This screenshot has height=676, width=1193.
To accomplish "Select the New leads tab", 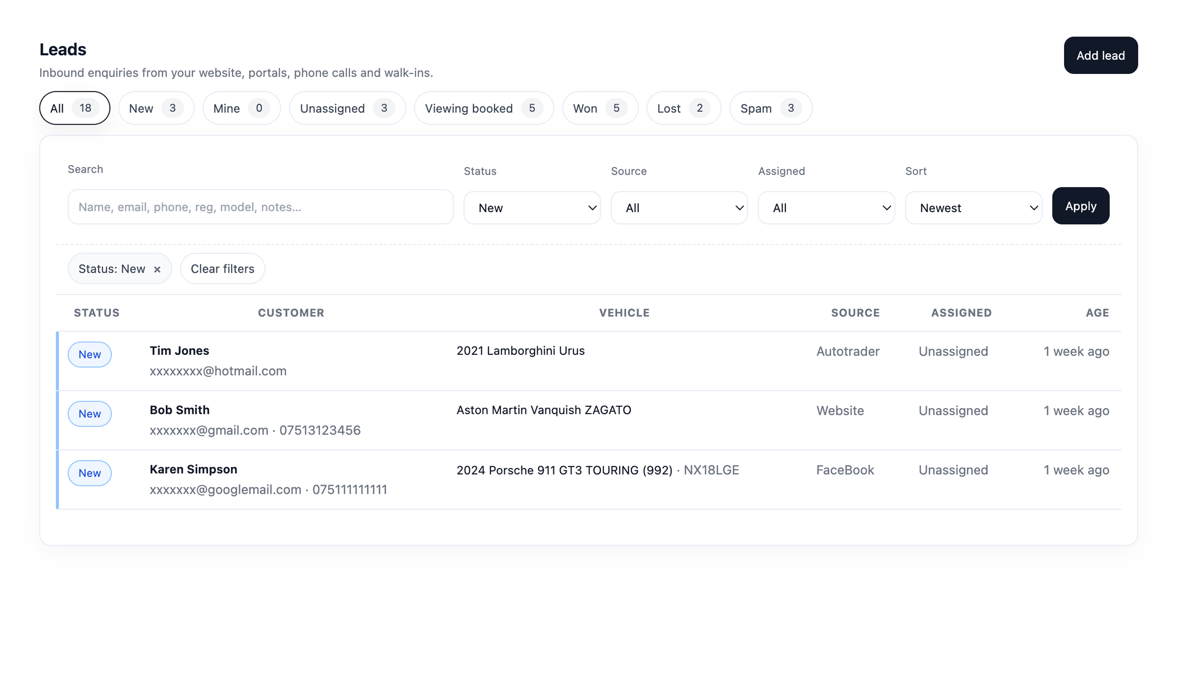I will point(156,108).
